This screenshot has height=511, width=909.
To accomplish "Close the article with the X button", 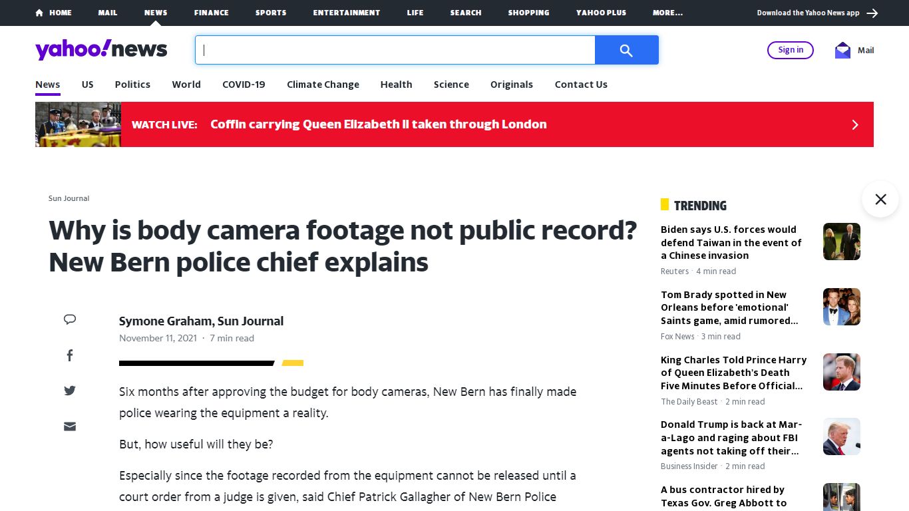I will [x=880, y=199].
